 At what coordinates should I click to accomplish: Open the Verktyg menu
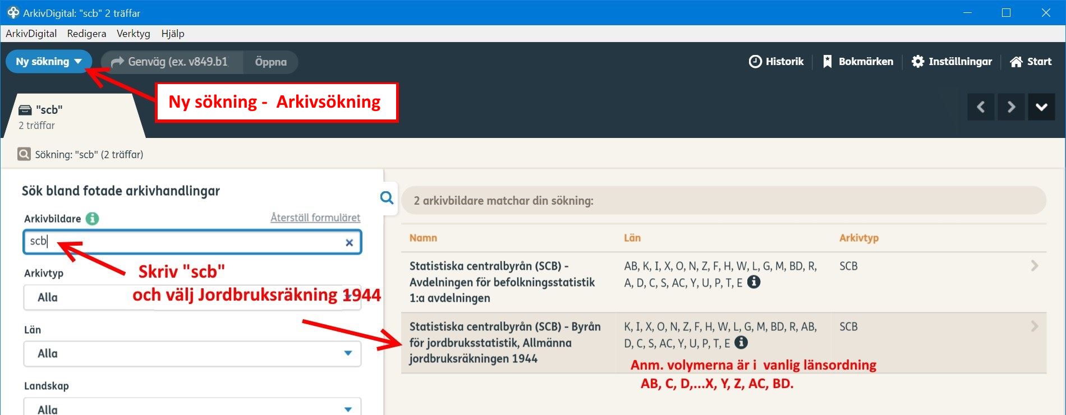click(134, 34)
